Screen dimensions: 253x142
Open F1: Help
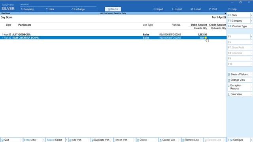(x=232, y=9)
